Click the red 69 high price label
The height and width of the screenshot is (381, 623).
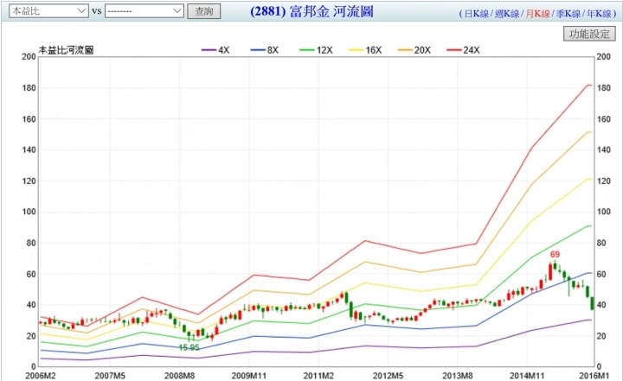click(x=555, y=254)
